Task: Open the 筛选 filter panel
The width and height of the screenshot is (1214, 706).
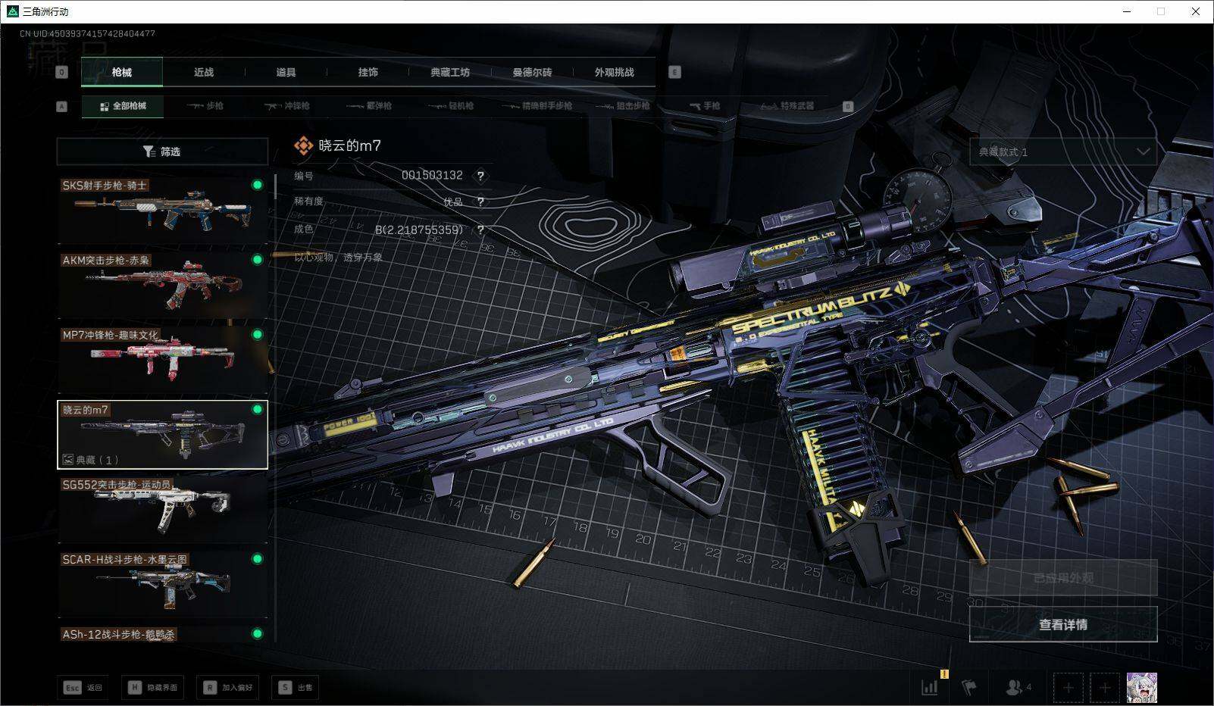Action: tap(162, 152)
